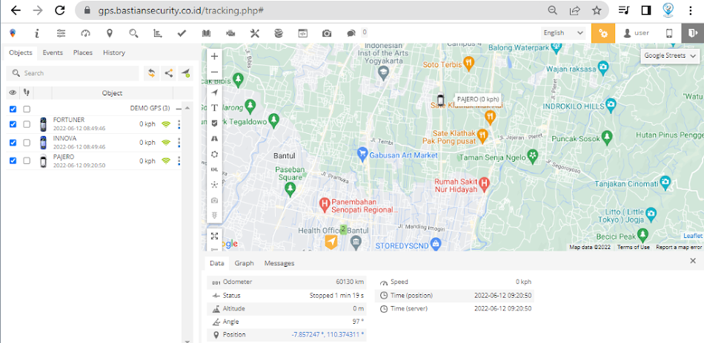Click the position coordinates link

tap(328, 334)
